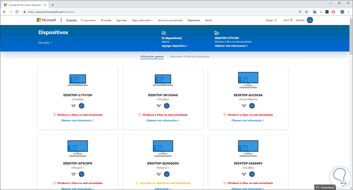Close the Cuenta de Microsoft tab
This screenshot has width=353, height=190.
click(45, 5)
